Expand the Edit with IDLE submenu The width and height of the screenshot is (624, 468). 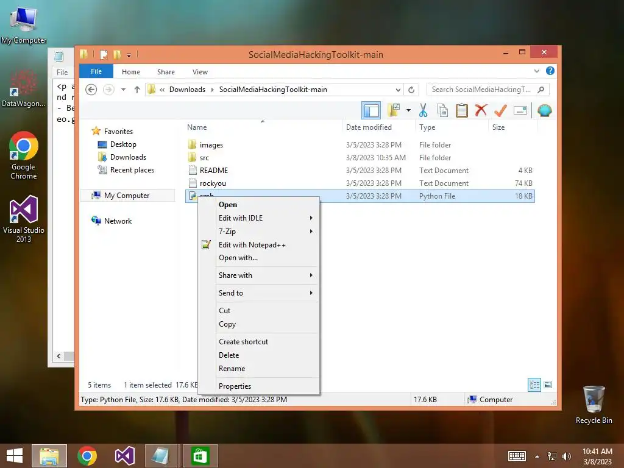258,218
